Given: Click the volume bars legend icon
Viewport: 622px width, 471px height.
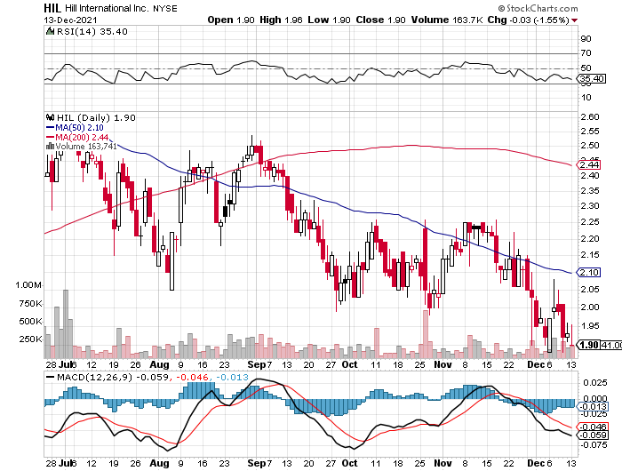Looking at the screenshot, I should 50,146.
